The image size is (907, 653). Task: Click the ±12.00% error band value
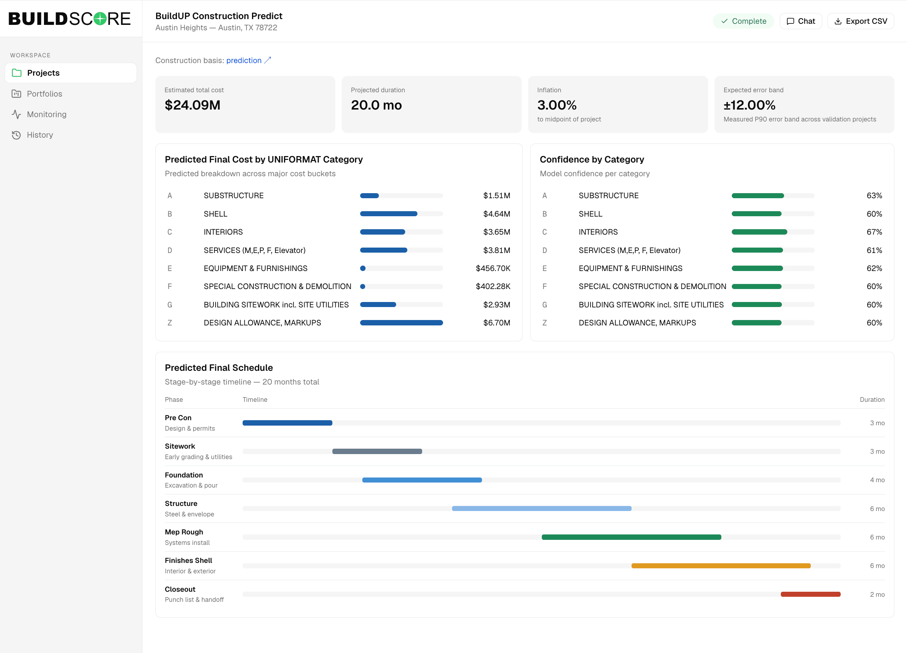pos(749,105)
